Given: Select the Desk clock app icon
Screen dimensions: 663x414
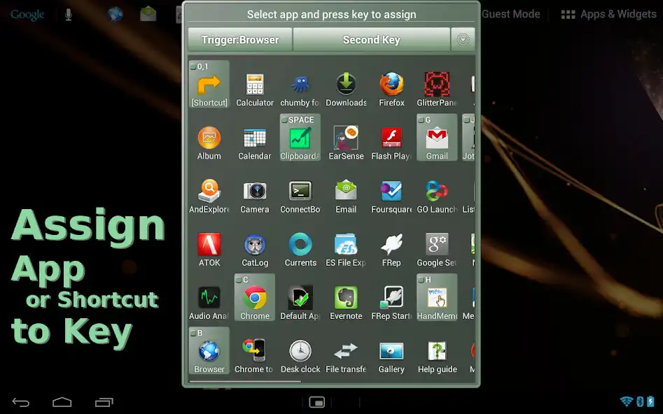Looking at the screenshot, I should [x=300, y=352].
